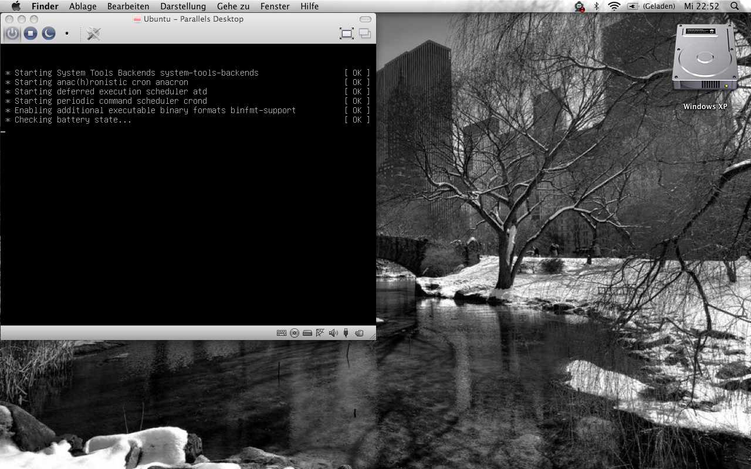751x469 pixels.
Task: Click the network adapter status icon
Action: (x=320, y=333)
